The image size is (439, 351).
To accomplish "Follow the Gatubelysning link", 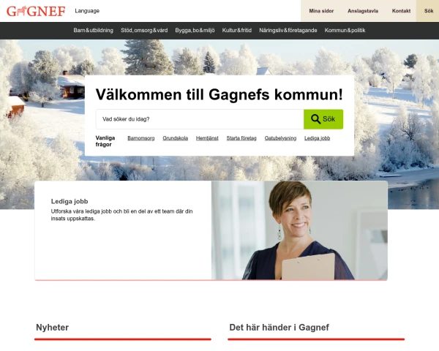I will tap(280, 138).
